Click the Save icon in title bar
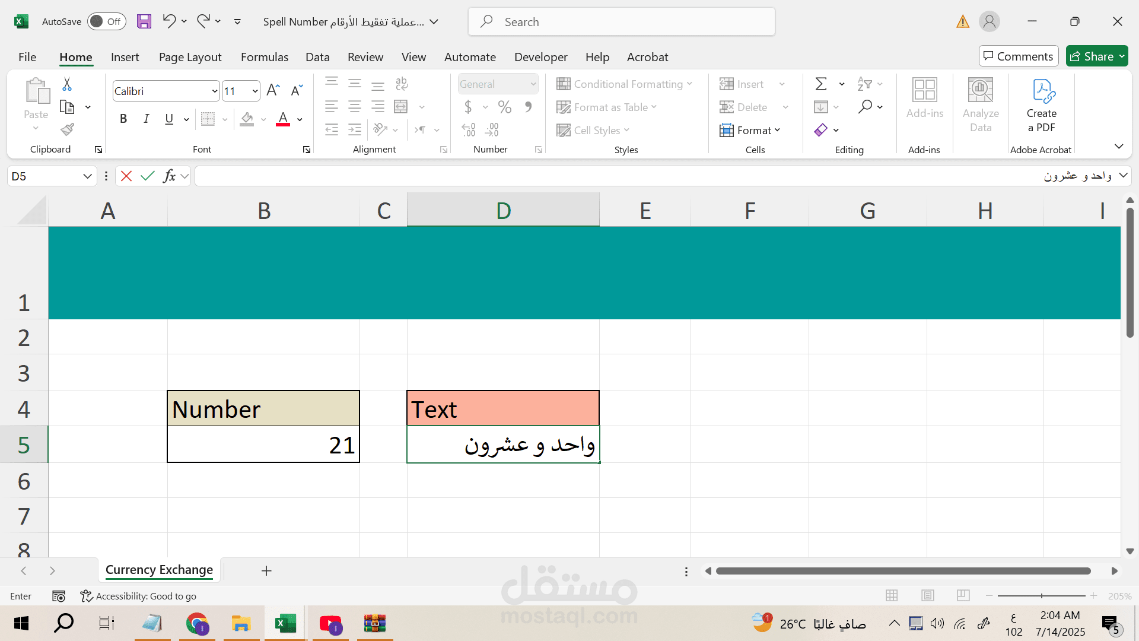This screenshot has width=1139, height=641. [144, 22]
